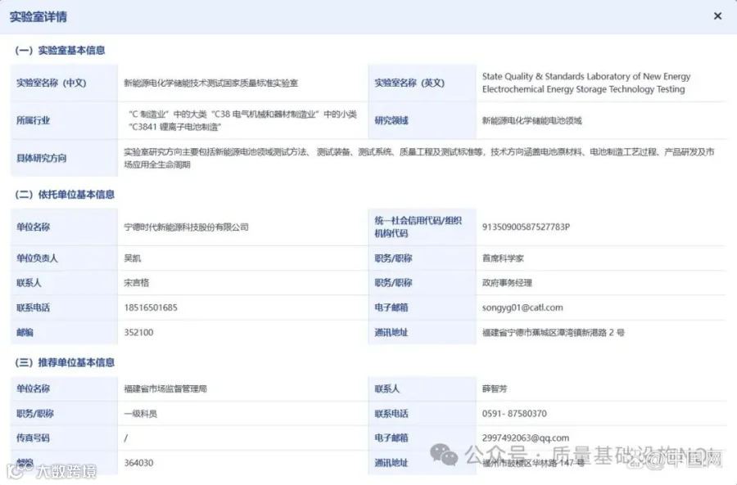Image resolution: width=737 pixels, height=485 pixels.
Task: Click 电子邮箱 label beside songyg01@catl.com
Action: [391, 308]
